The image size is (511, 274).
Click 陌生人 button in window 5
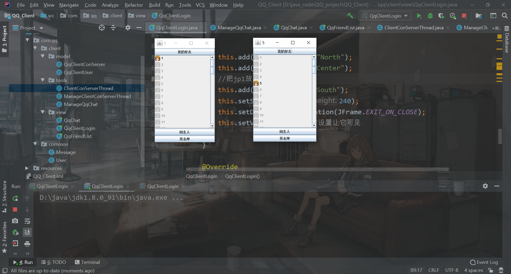[x=285, y=132]
